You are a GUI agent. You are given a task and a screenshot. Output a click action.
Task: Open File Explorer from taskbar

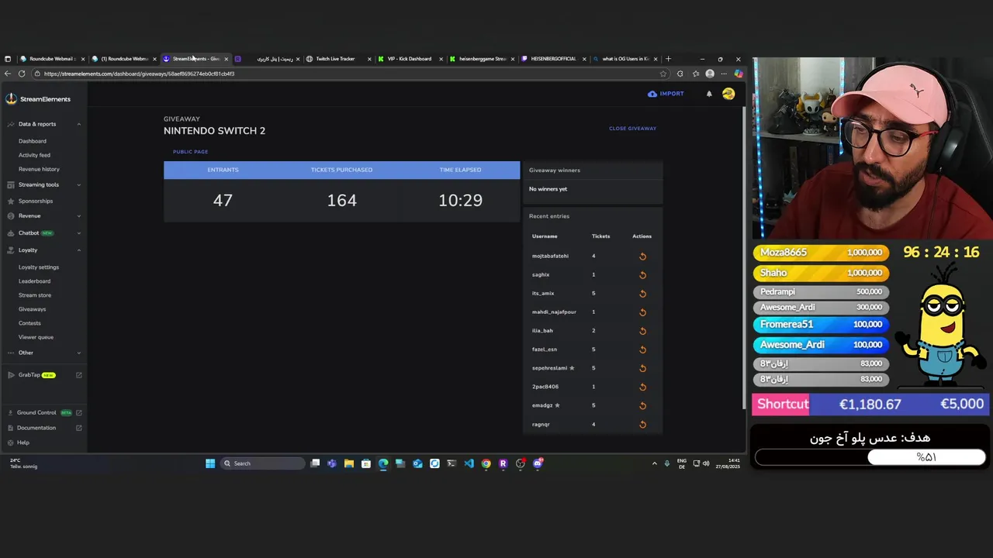click(x=349, y=463)
